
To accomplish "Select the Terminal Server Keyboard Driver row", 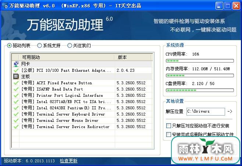I will pos(82,114).
